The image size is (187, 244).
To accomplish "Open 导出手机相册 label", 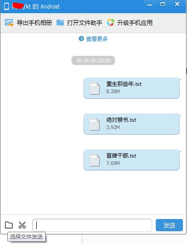I will click(x=34, y=23).
